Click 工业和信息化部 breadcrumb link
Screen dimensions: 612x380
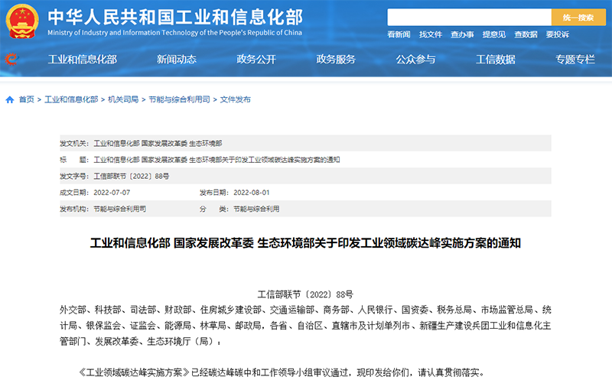71,99
